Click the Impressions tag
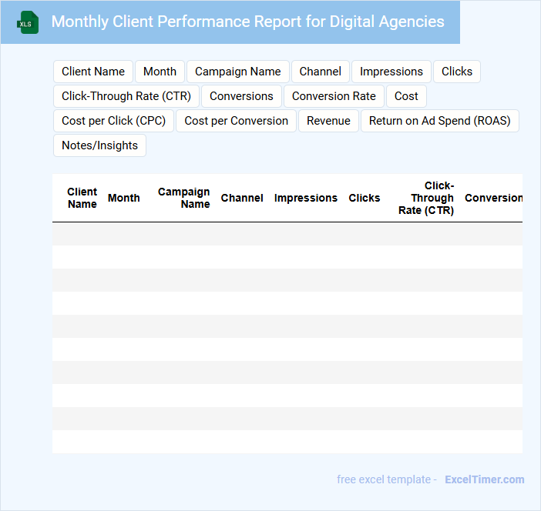 (x=391, y=72)
